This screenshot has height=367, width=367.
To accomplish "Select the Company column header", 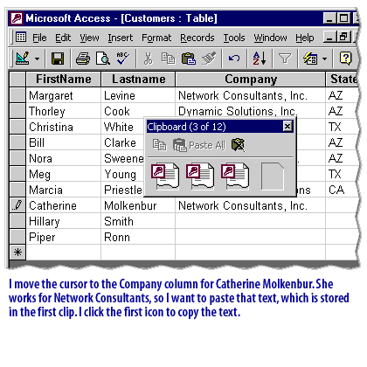I will coord(251,80).
